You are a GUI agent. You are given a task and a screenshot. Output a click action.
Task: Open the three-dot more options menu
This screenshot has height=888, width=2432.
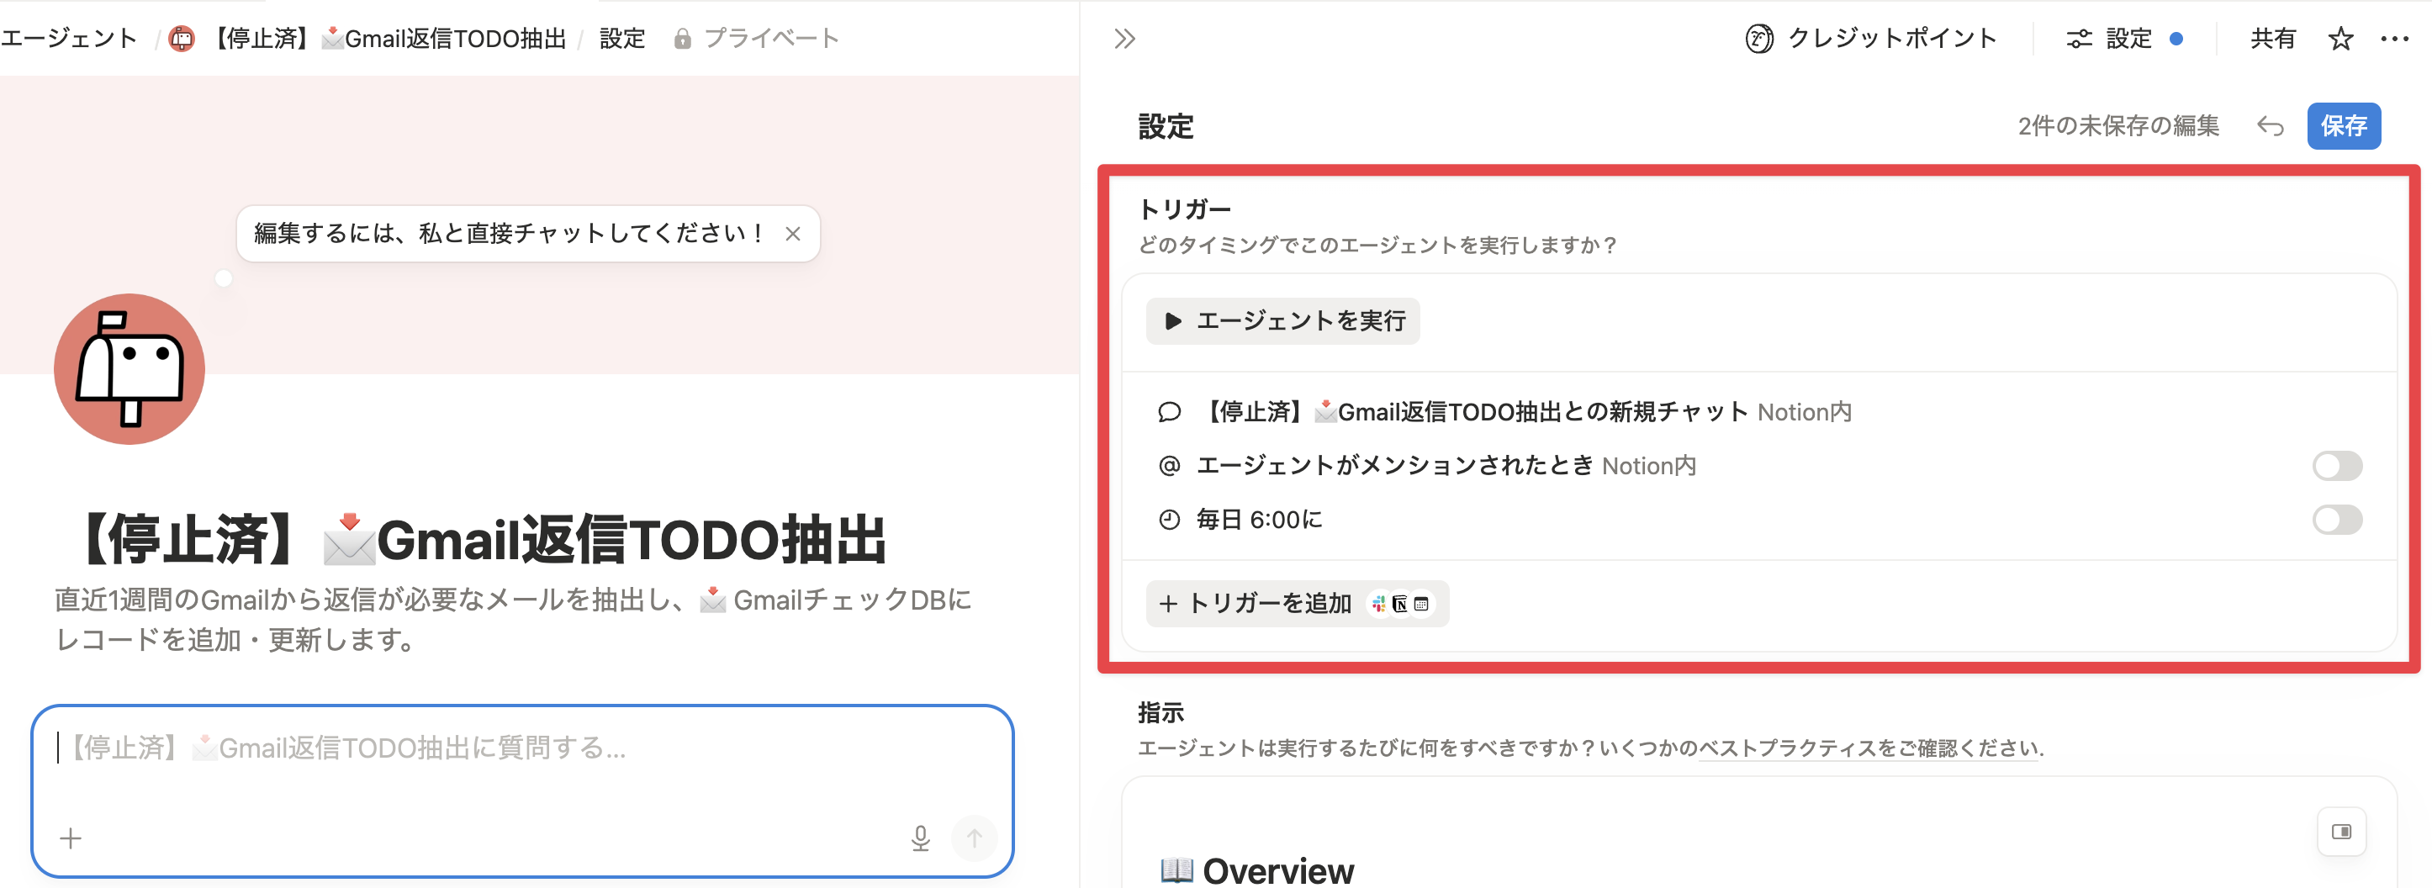pos(2394,39)
